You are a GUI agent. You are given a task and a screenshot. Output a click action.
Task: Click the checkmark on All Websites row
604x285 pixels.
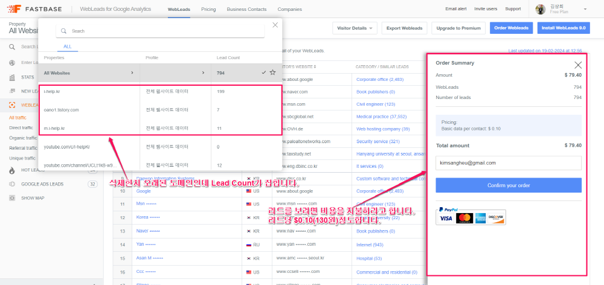pyautogui.click(x=264, y=72)
